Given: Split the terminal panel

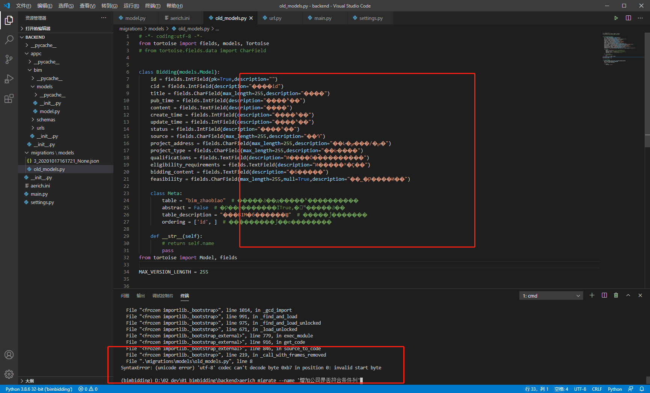Looking at the screenshot, I should click(x=604, y=295).
